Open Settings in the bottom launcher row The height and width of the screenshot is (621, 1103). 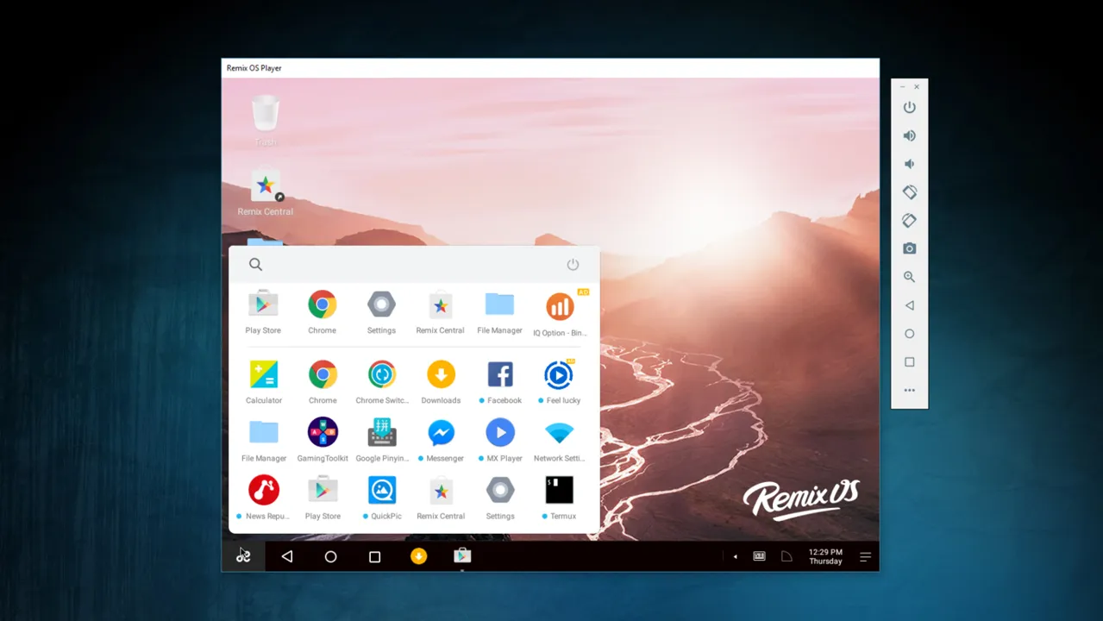(500, 490)
